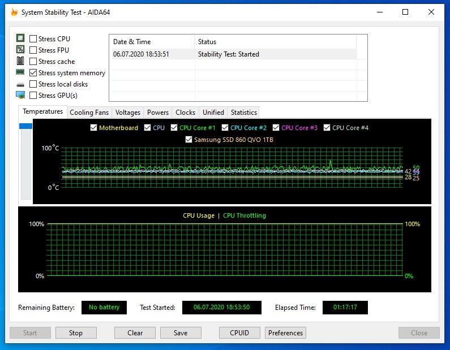Click the RAM module icon beside Stress system memory
450x350 pixels.
click(20, 72)
